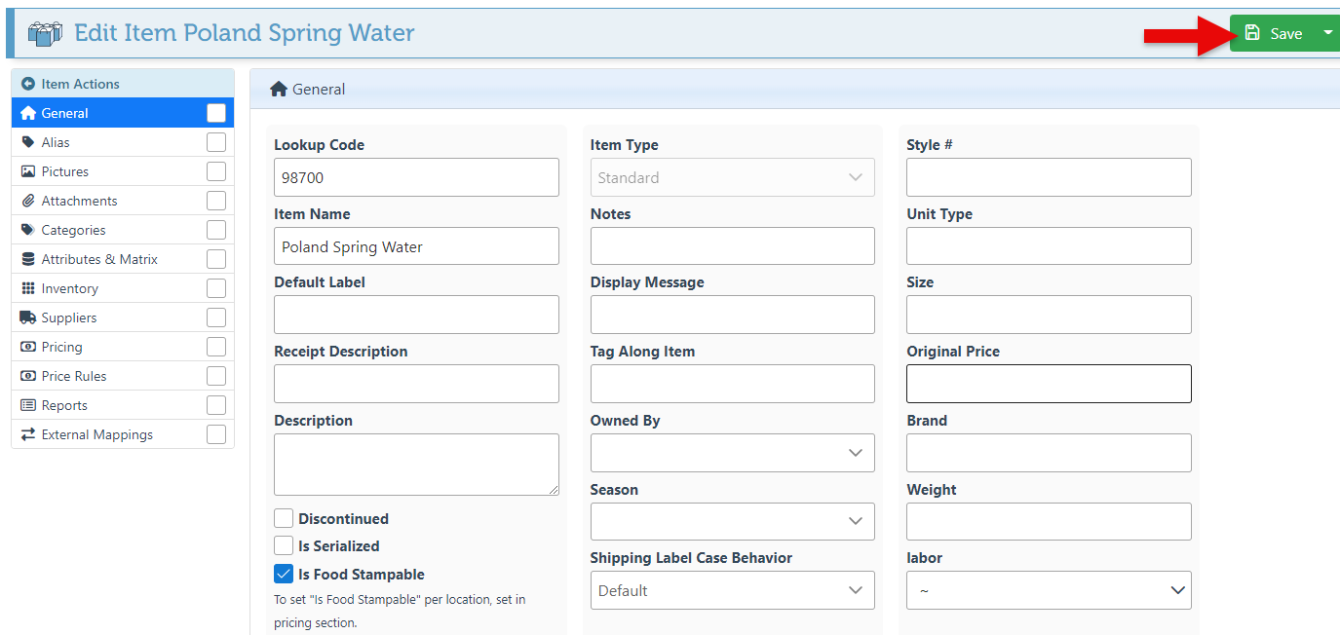
Task: Open the Owned By dropdown
Action: [732, 453]
